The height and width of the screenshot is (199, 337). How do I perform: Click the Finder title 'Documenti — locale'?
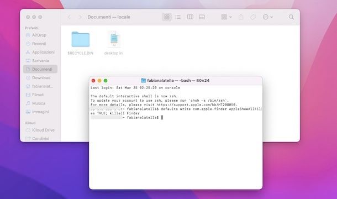pos(109,17)
